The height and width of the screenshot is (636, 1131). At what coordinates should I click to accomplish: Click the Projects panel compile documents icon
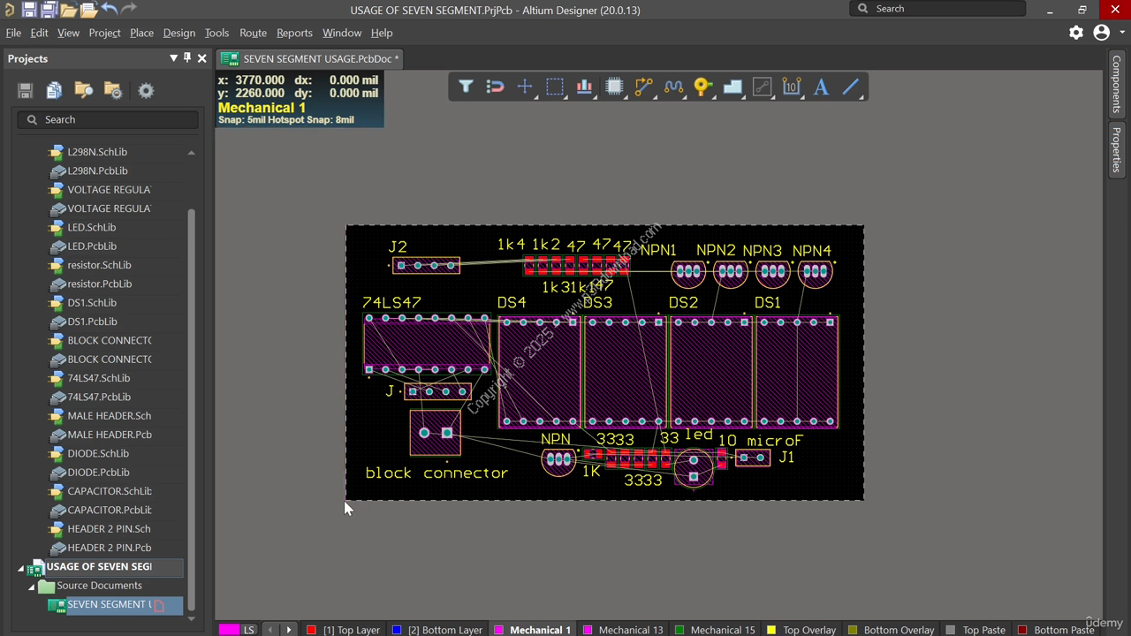(x=54, y=90)
